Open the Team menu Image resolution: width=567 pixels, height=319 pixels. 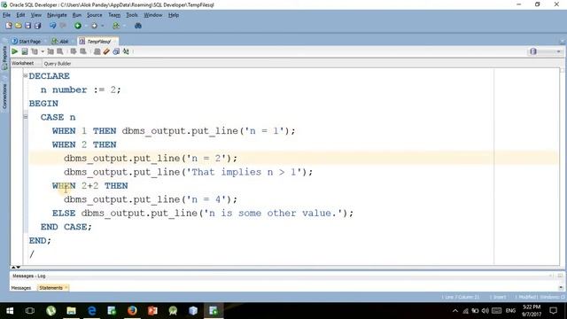point(114,15)
